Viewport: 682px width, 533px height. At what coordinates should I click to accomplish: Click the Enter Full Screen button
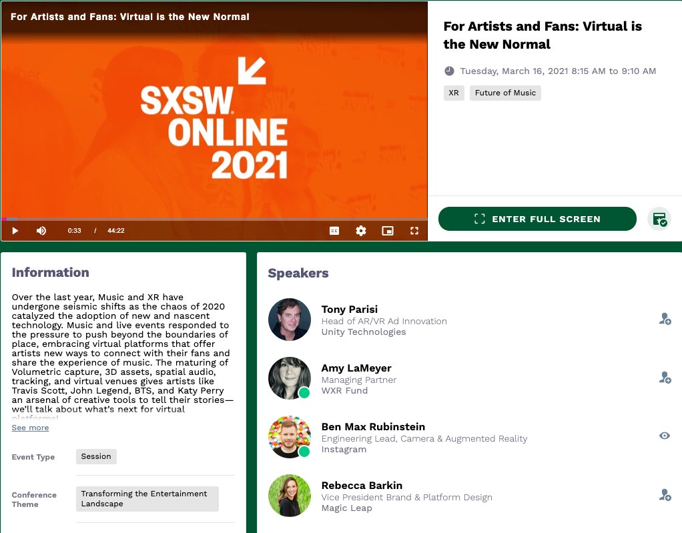[537, 219]
